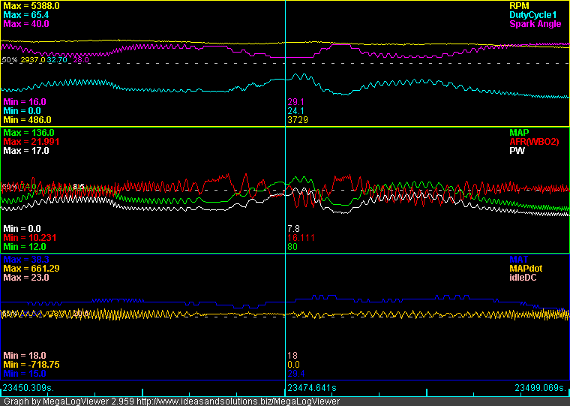Screen dimensions: 570x406
Task: Click the cursor reading 24.1 for duty cycle
Action: pos(295,111)
